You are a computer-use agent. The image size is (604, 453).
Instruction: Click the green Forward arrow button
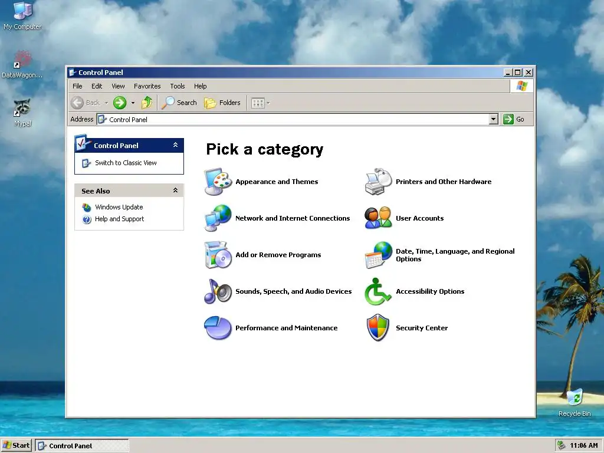(x=120, y=103)
